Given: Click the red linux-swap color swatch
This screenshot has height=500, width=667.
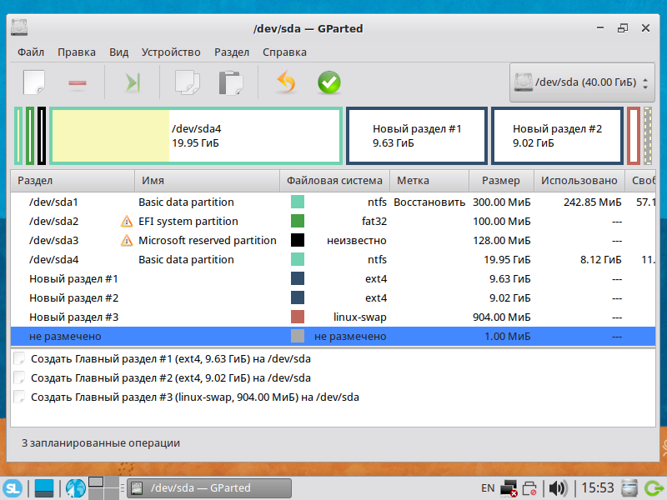Looking at the screenshot, I should click(x=298, y=317).
